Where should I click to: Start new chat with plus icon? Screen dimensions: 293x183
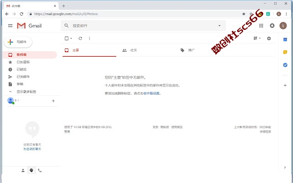53,101
